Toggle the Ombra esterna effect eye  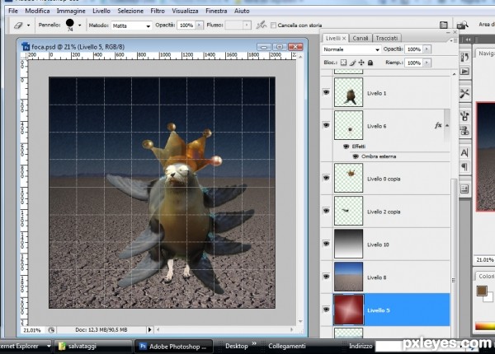point(356,156)
